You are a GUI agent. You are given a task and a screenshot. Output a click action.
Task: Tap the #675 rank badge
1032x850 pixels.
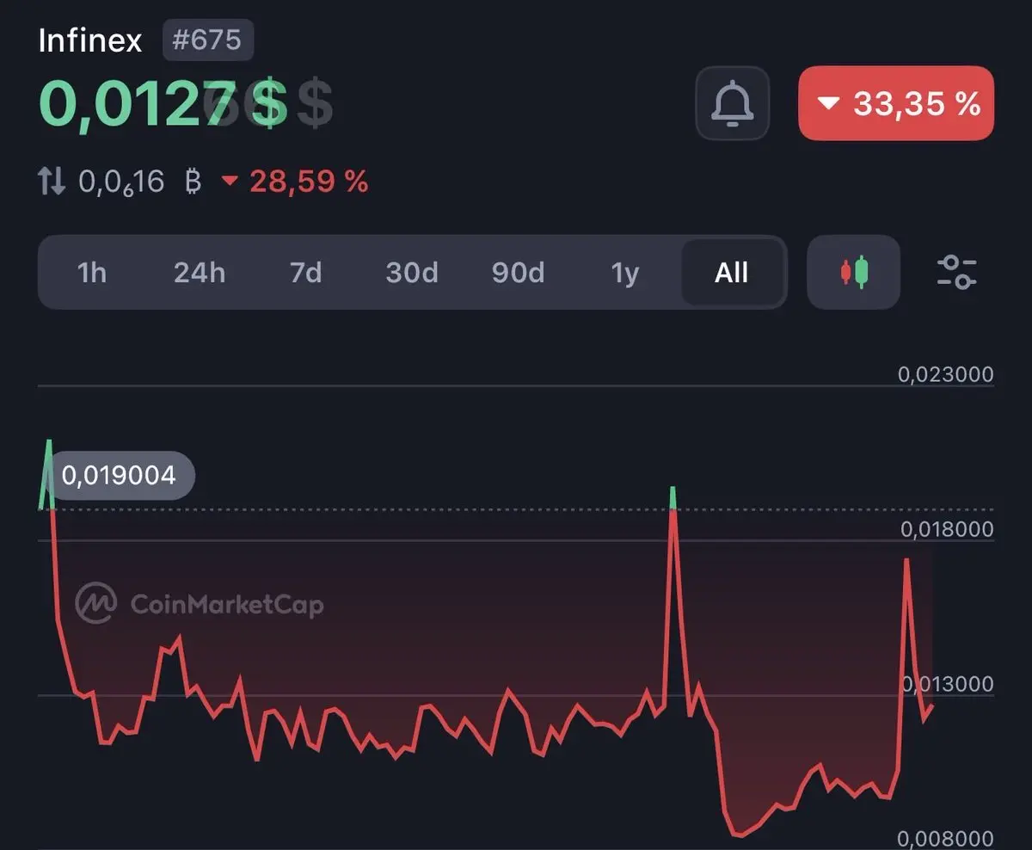207,40
